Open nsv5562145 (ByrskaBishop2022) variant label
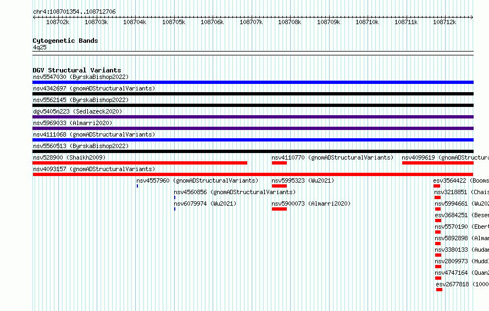The height and width of the screenshot is (311, 489). pyautogui.click(x=81, y=100)
